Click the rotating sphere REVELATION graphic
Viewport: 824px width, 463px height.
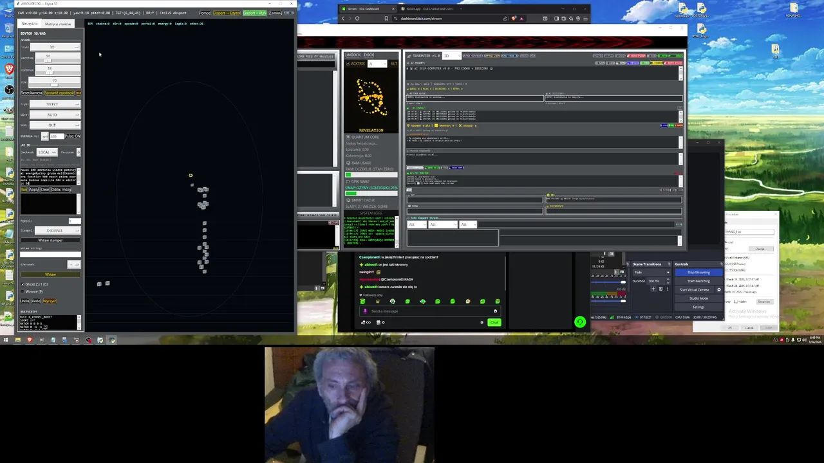click(x=371, y=98)
